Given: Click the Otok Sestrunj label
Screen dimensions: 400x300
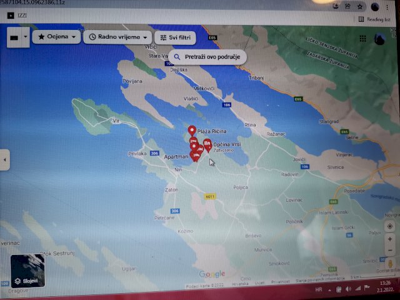Looking at the screenshot, I should coord(57,253).
